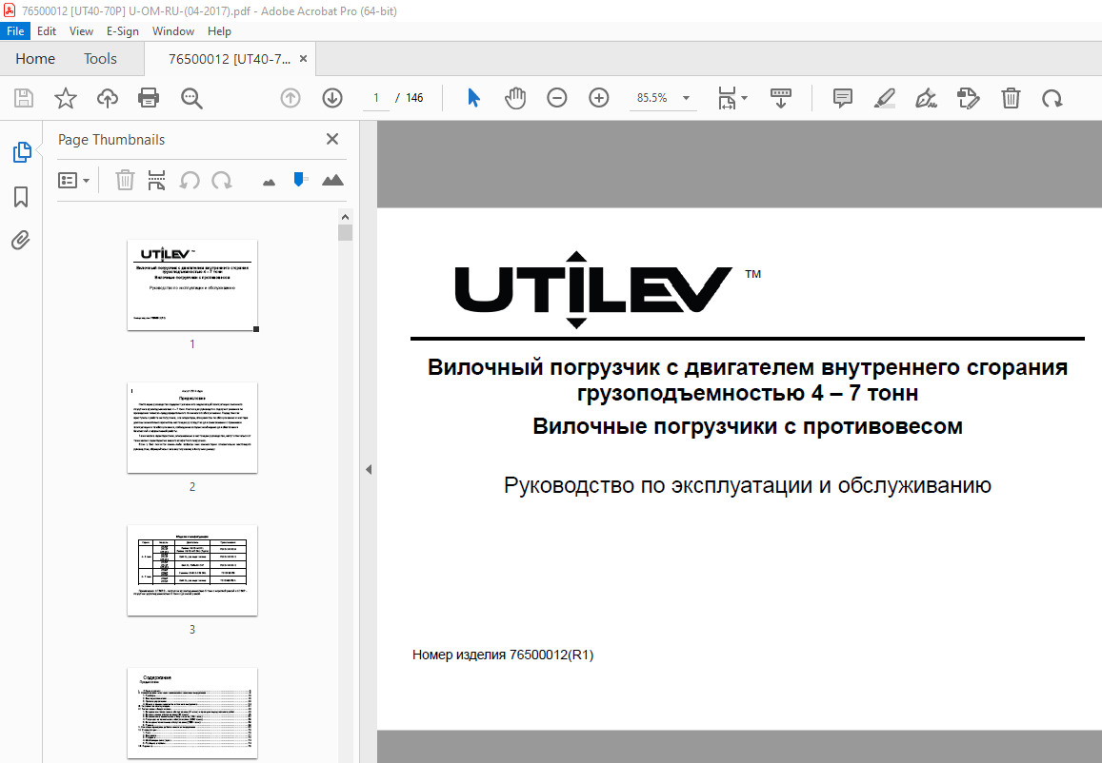
Task: Enlarge thumbnail size large mountain icon
Action: pos(332,180)
